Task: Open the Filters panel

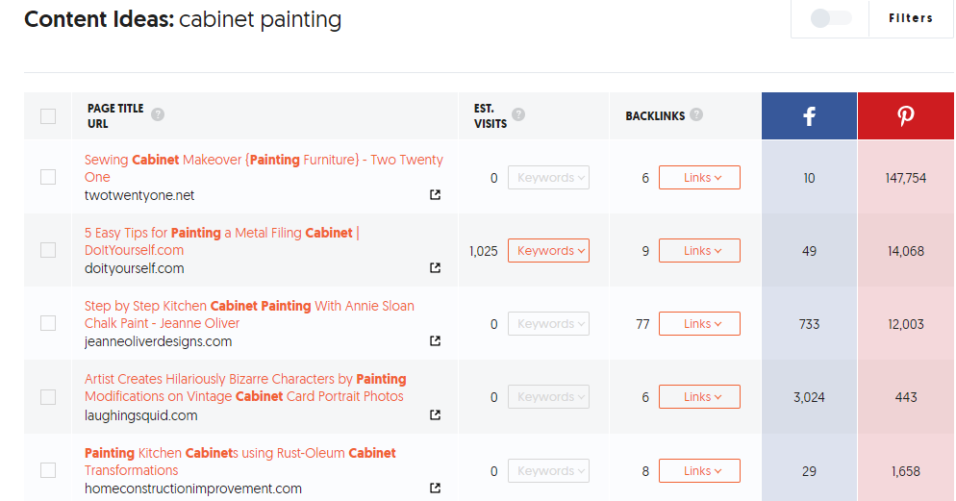Action: tap(910, 18)
